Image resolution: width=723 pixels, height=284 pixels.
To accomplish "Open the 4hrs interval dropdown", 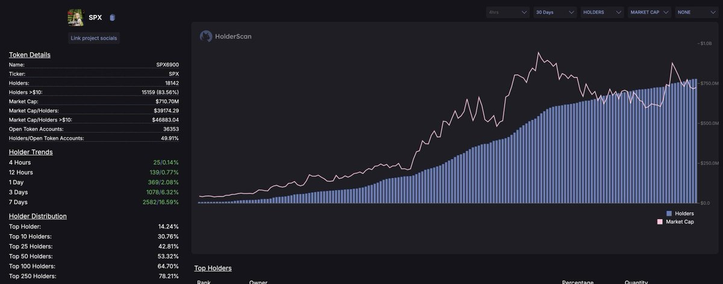I will coord(508,12).
